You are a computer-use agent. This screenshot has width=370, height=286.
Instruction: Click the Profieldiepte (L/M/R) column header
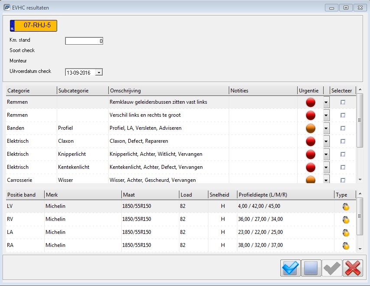point(286,195)
